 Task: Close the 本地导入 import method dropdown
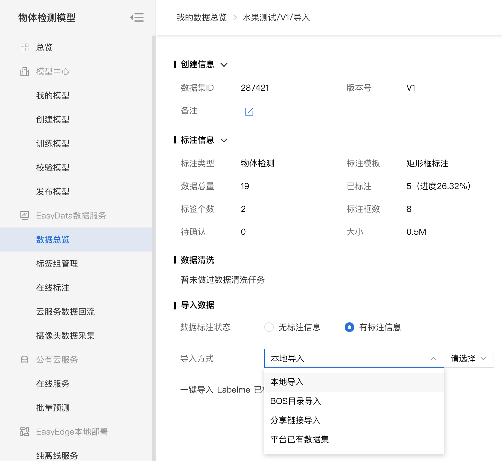click(x=354, y=358)
